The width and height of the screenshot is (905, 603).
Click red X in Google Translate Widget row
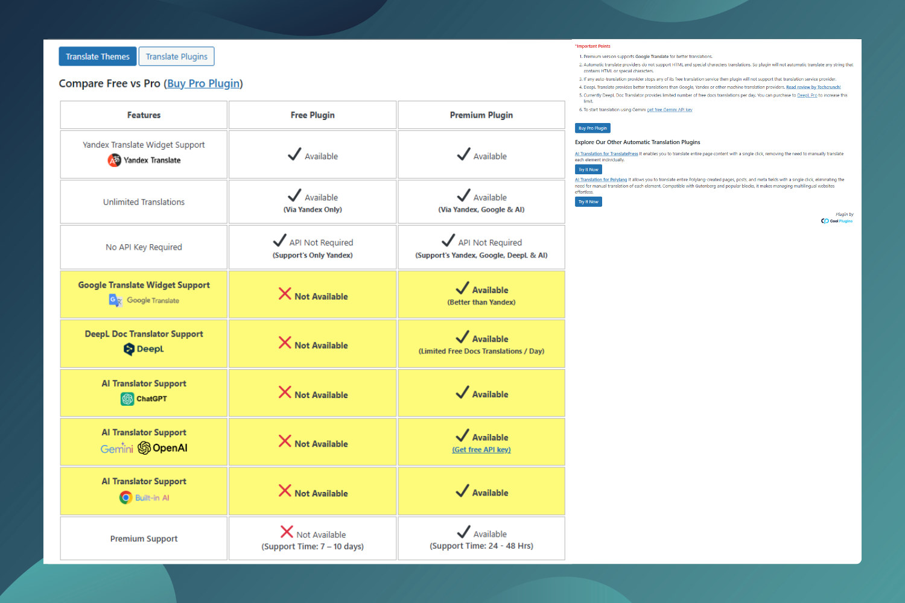click(285, 294)
